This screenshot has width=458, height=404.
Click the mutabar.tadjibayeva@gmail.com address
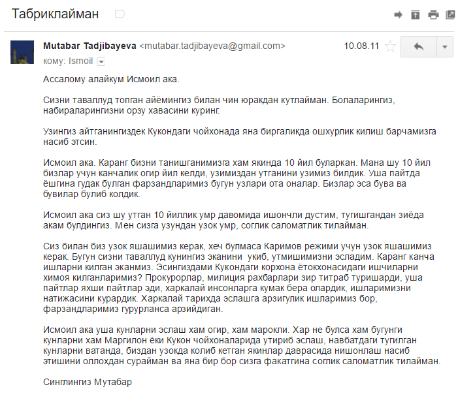click(213, 46)
